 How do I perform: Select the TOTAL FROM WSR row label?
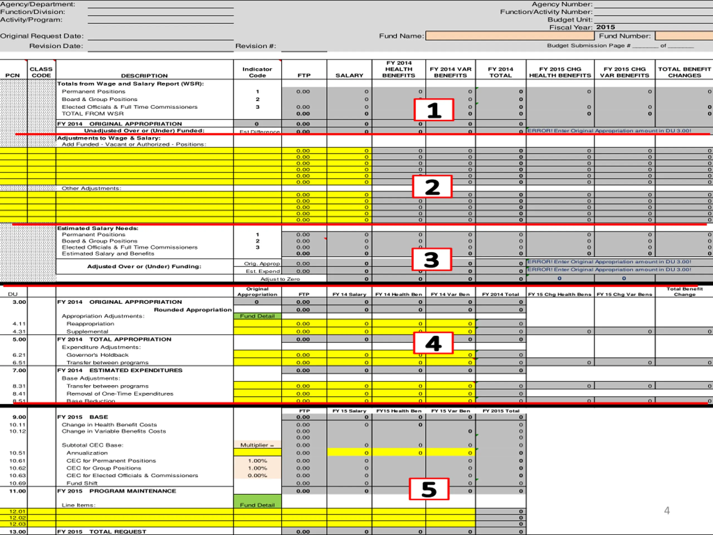click(93, 113)
